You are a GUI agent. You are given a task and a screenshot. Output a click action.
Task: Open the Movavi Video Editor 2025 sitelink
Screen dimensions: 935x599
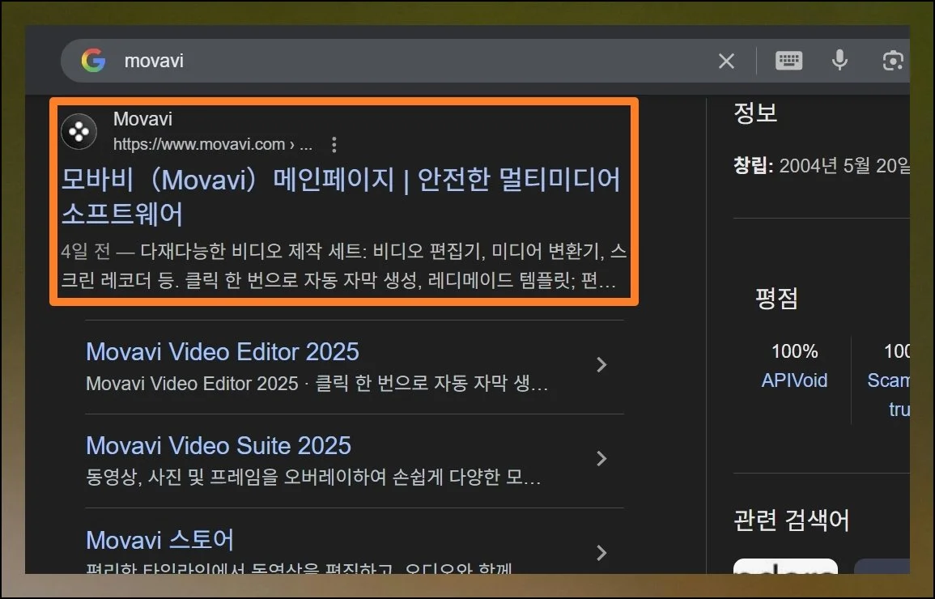222,351
